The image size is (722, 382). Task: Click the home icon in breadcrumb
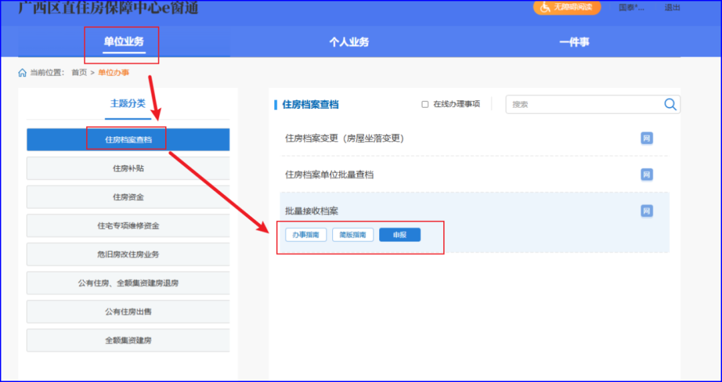[23, 73]
